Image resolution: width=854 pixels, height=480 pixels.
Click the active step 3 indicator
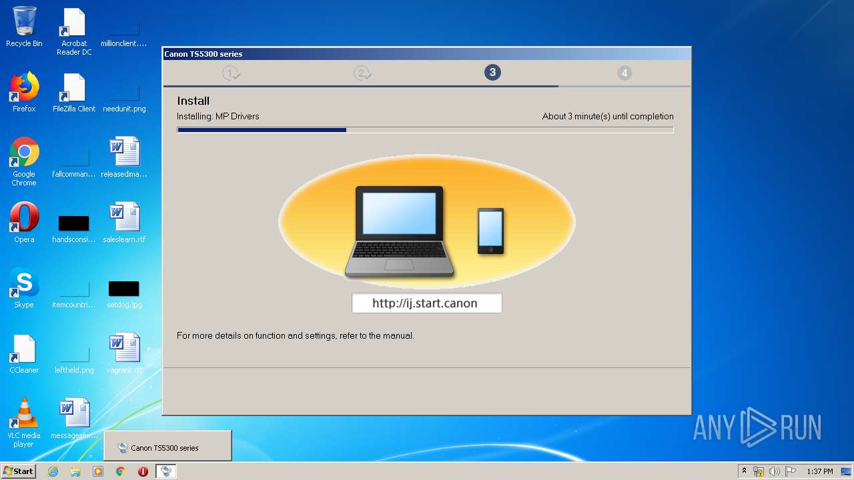(492, 73)
